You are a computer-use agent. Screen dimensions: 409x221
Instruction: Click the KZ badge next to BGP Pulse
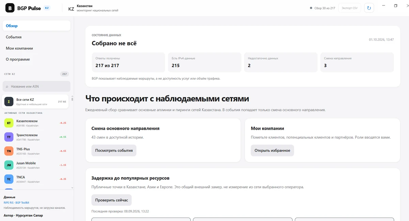click(x=47, y=8)
